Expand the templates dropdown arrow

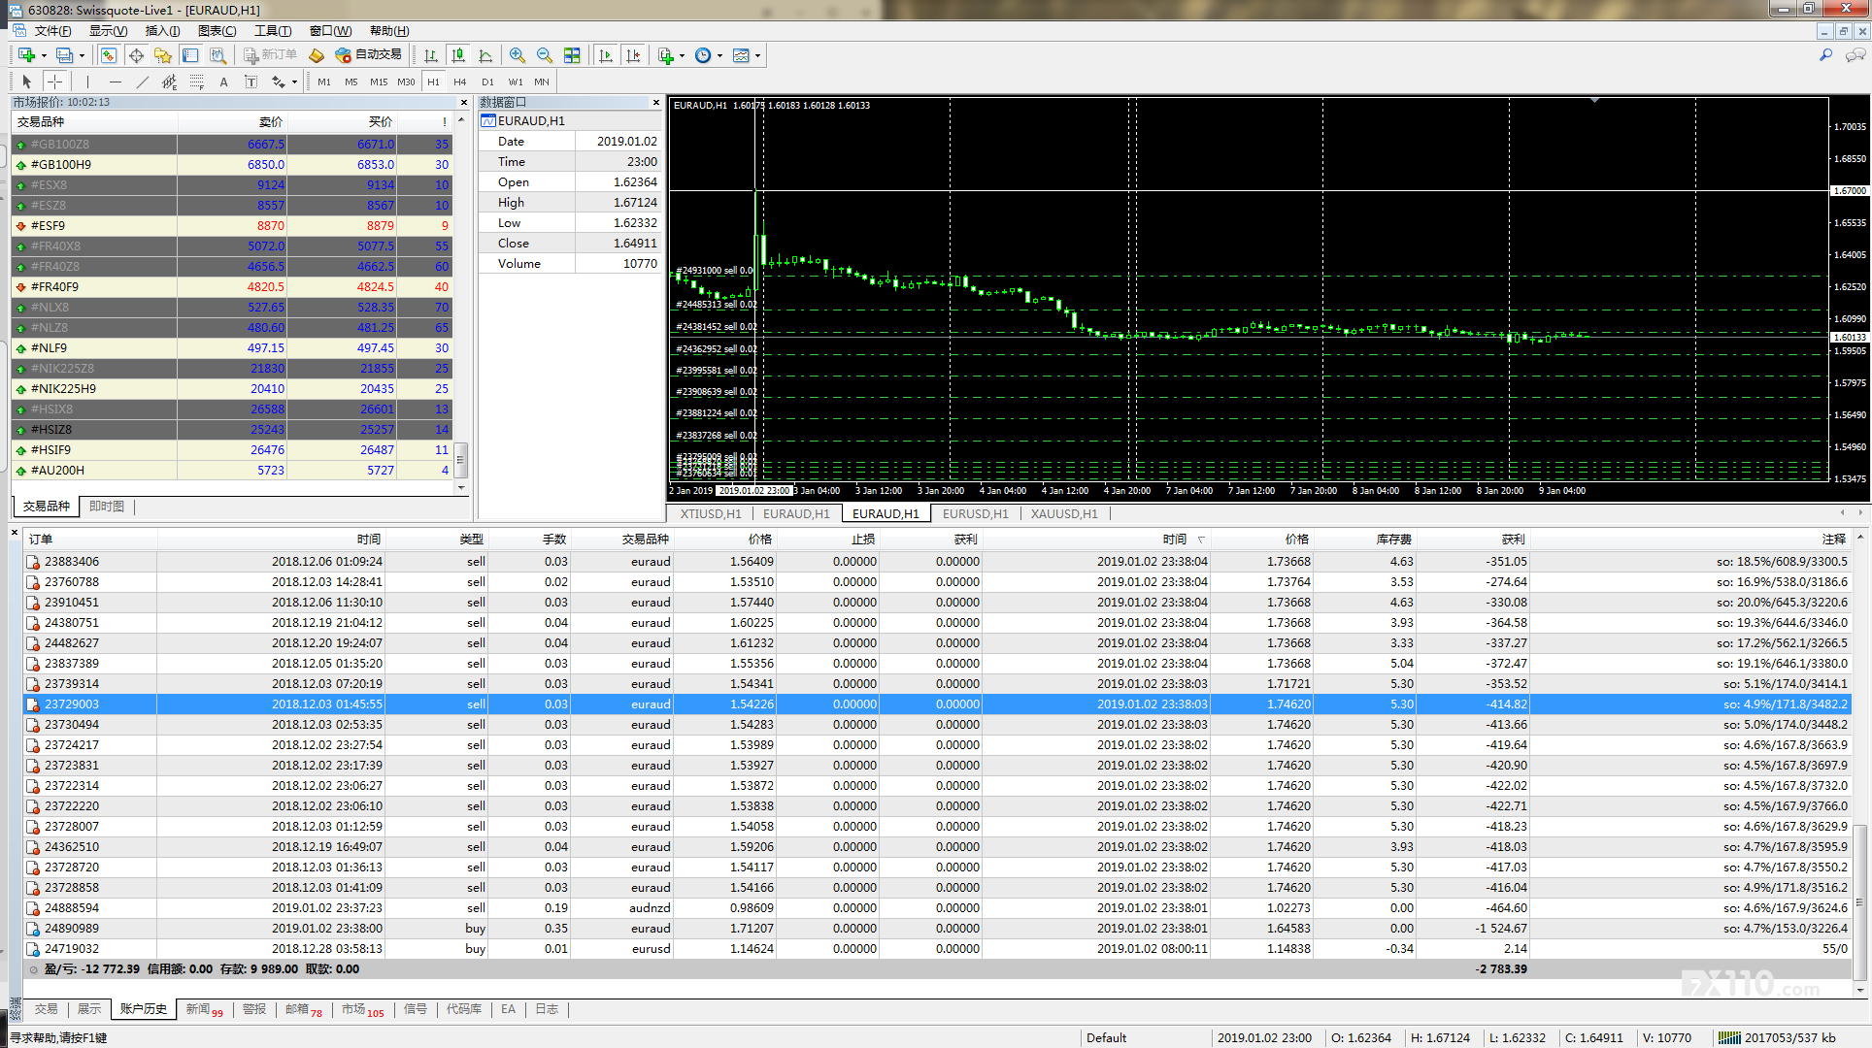click(x=757, y=55)
